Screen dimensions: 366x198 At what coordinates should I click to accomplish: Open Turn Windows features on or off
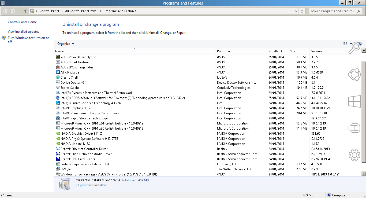point(28,40)
